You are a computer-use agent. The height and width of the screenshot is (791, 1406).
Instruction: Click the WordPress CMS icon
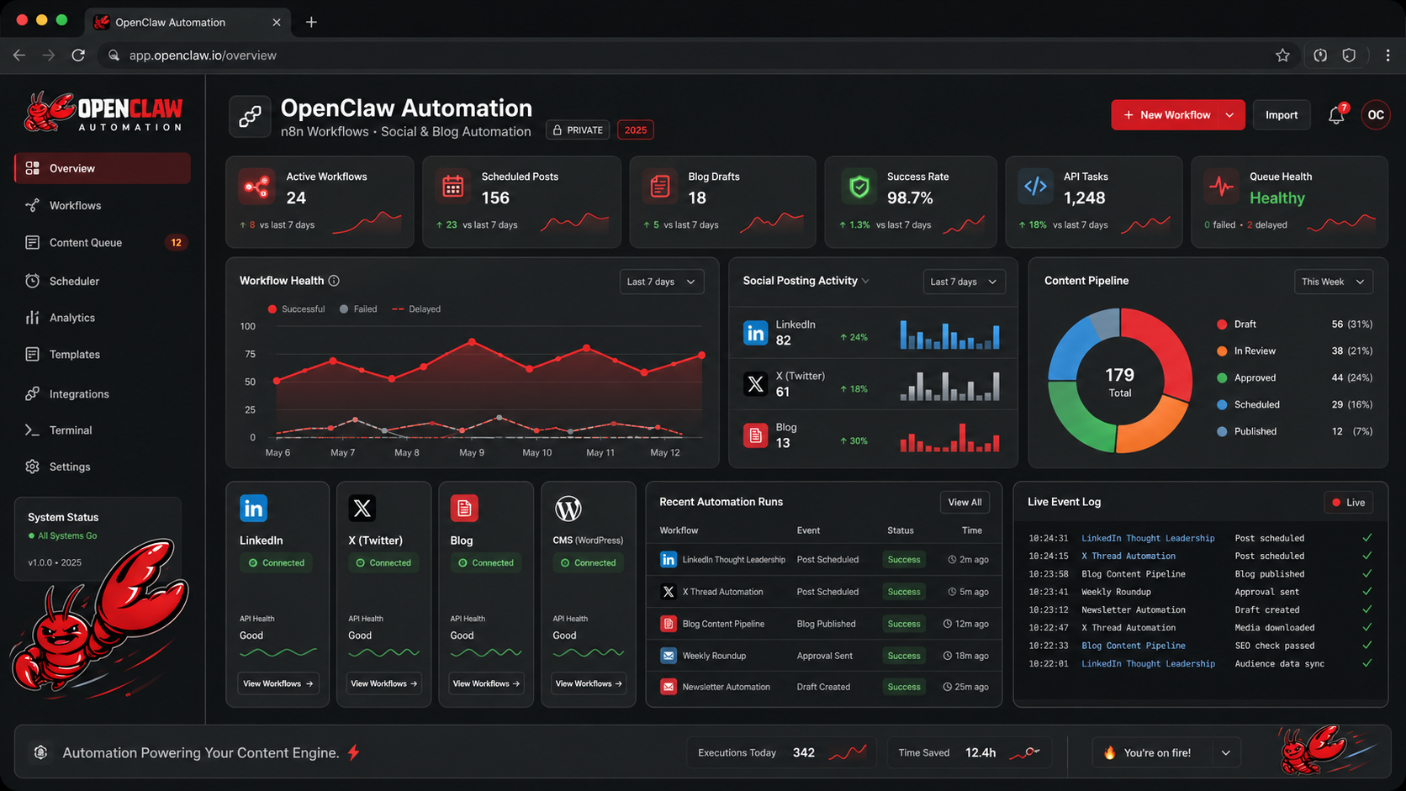(569, 508)
